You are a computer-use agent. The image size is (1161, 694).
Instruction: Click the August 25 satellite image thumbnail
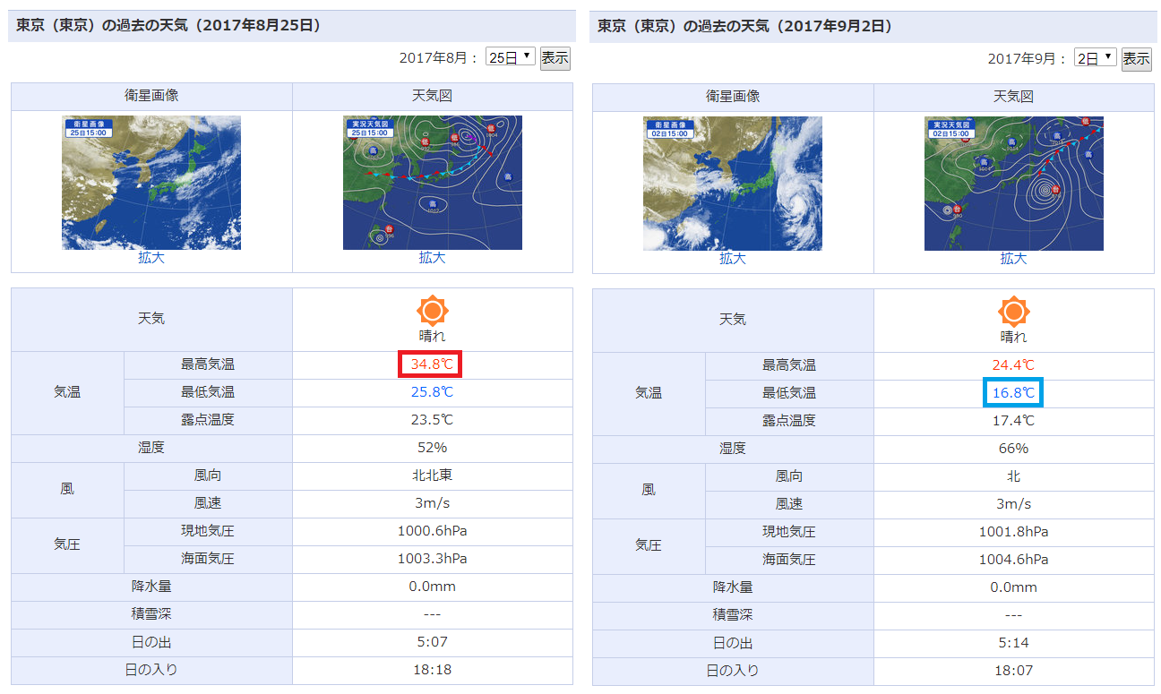tap(150, 183)
